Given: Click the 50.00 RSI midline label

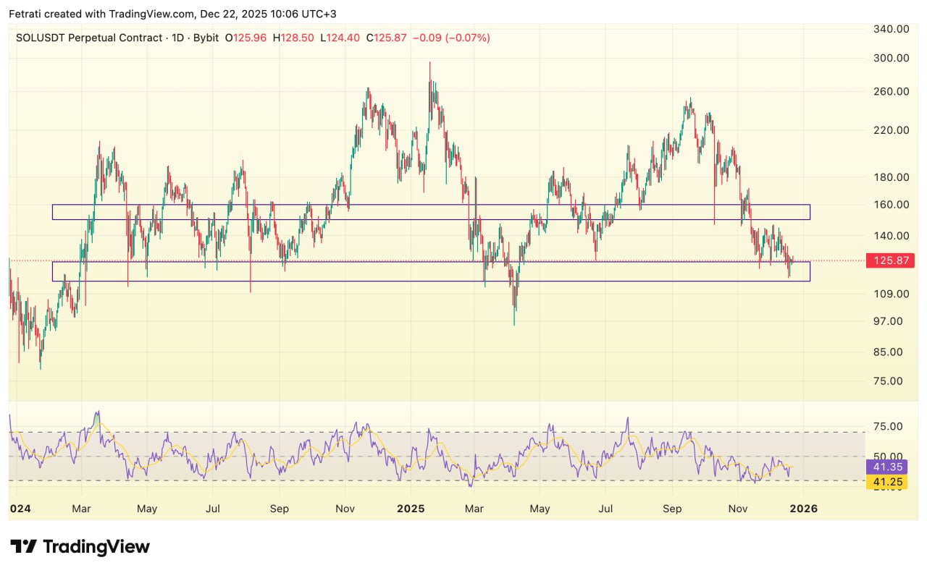Looking at the screenshot, I should (888, 456).
